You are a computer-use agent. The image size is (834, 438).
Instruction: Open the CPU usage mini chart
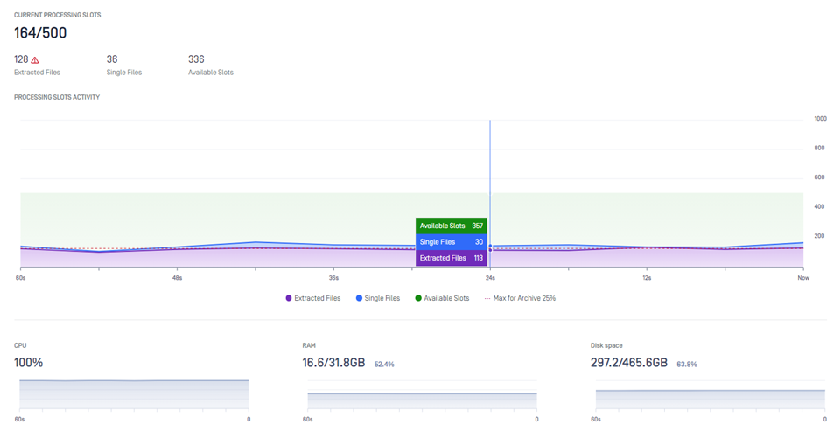click(x=134, y=393)
